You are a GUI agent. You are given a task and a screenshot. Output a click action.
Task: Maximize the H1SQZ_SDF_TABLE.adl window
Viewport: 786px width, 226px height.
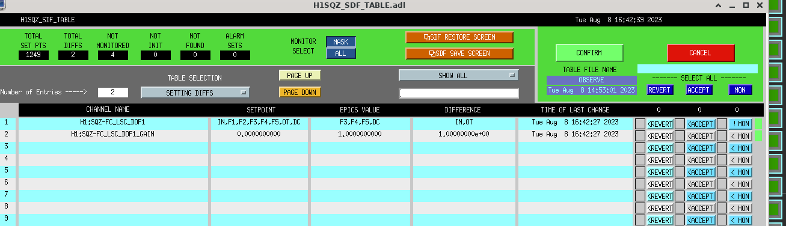746,5
